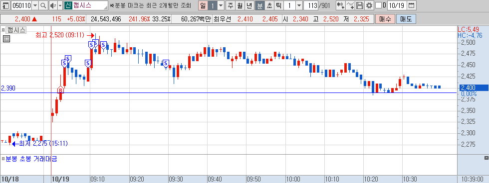Click the 매수 buy button
Screen dimensions: 489x183
point(385,19)
